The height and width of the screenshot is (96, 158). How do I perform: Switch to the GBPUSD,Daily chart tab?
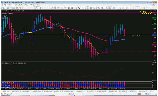pos(48,91)
